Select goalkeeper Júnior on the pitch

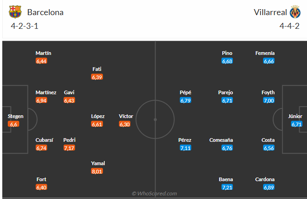pos(296,116)
